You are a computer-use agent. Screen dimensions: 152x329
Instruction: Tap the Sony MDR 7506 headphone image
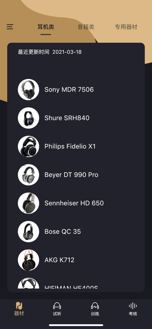tap(28, 90)
